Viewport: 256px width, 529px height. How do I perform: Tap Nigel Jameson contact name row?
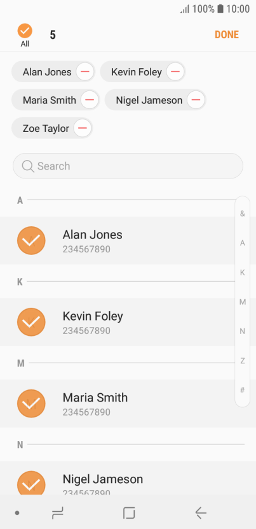[x=128, y=478]
